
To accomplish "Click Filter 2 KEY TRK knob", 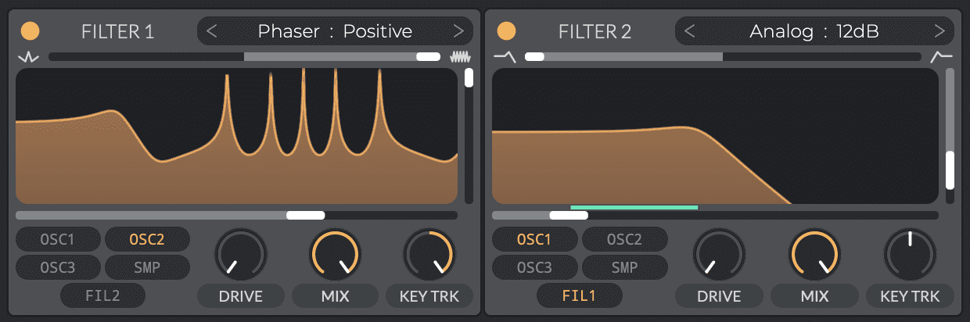I will tap(910, 254).
